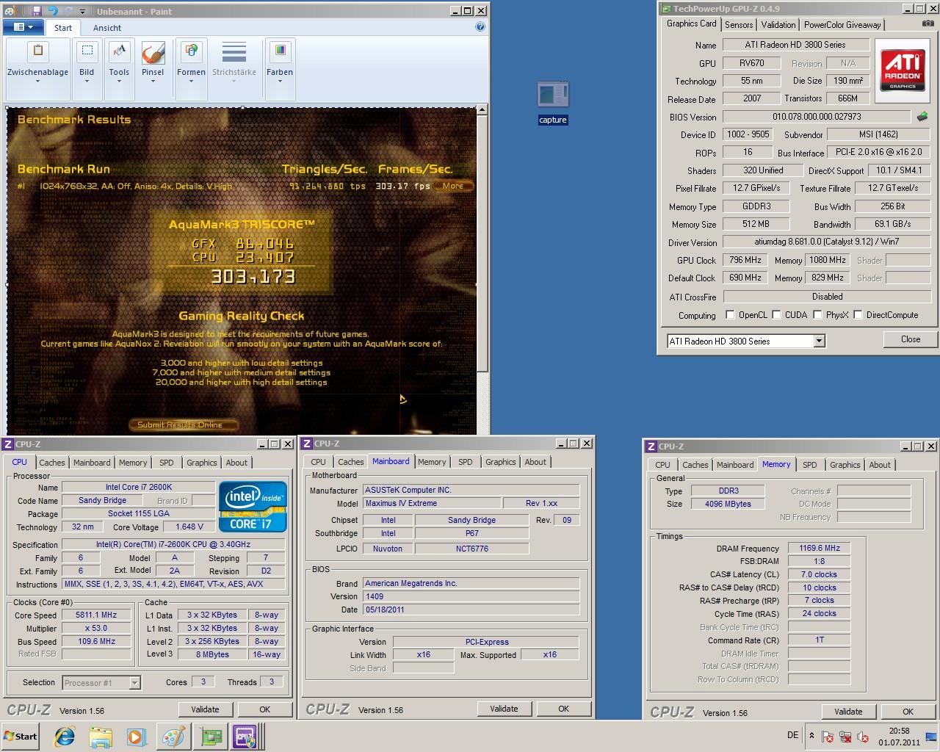Click the More button in AquaMark results

[453, 186]
